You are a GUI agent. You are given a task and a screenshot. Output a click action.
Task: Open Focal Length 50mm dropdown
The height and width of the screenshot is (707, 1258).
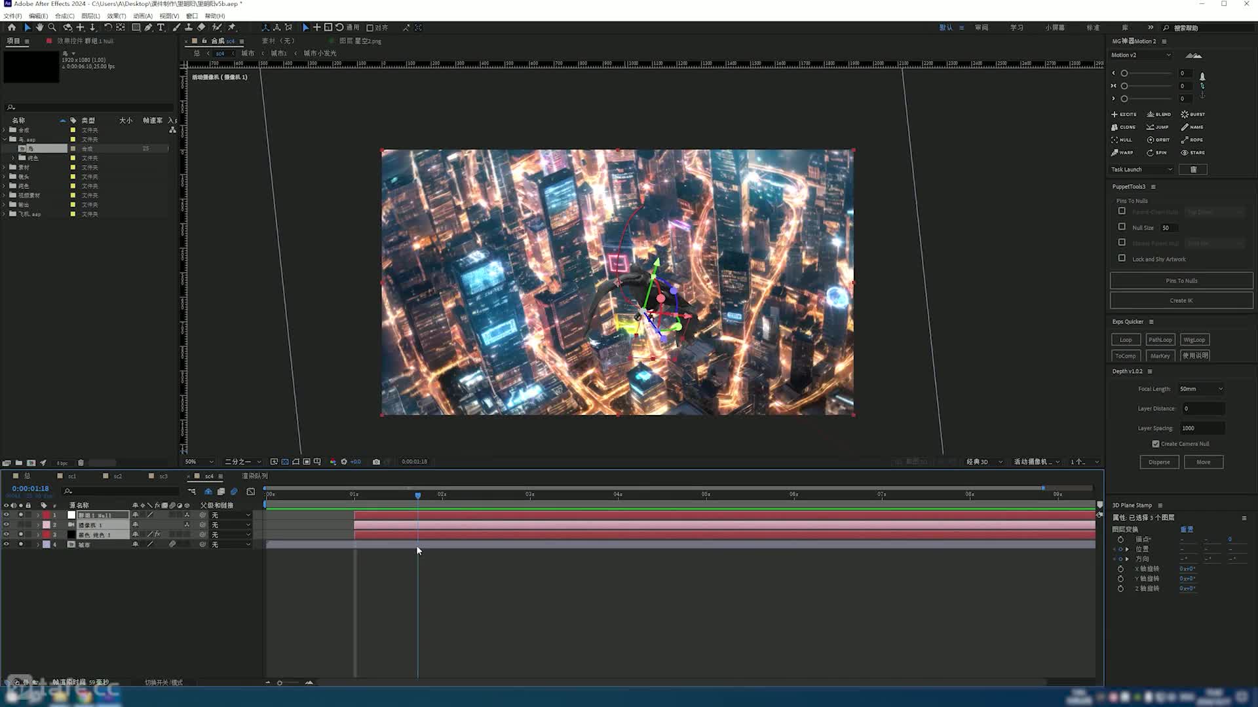coord(1201,389)
